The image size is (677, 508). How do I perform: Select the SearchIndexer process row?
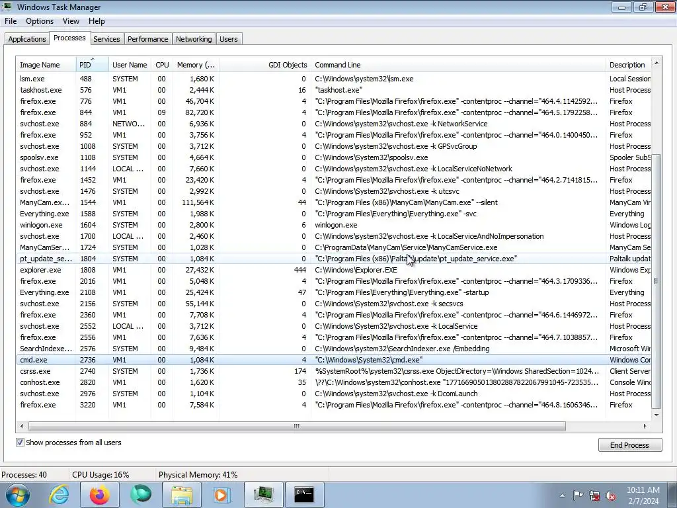pyautogui.click(x=333, y=349)
